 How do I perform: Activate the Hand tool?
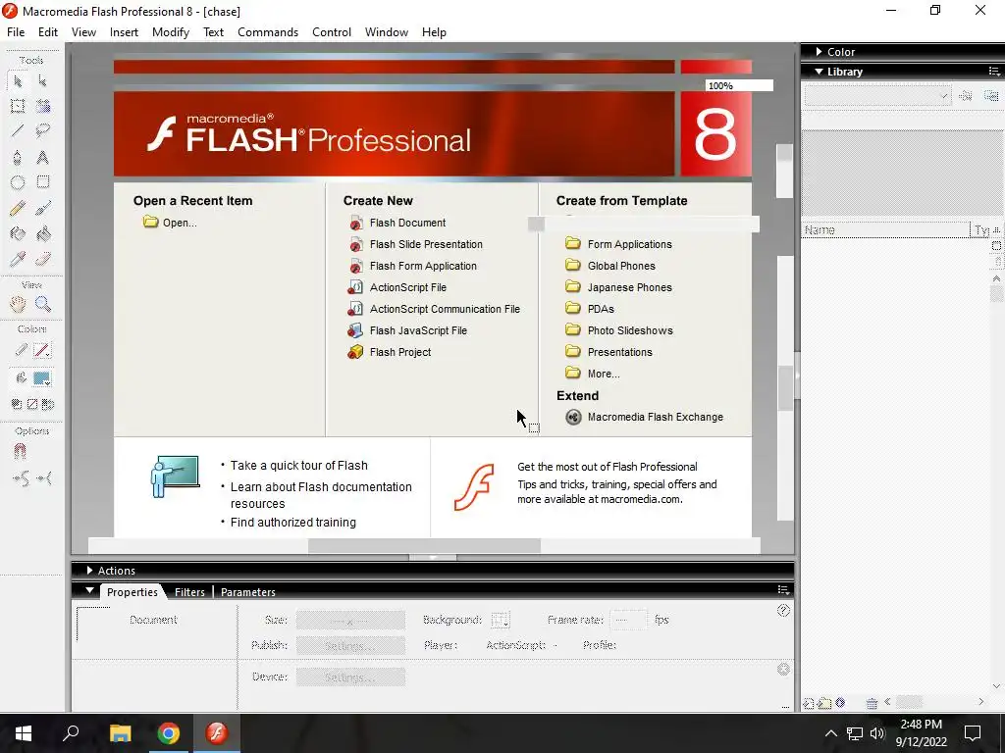pyautogui.click(x=18, y=304)
